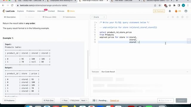This screenshot has width=191, height=107.
Task: Go to Contest page
Action: [51, 11]
